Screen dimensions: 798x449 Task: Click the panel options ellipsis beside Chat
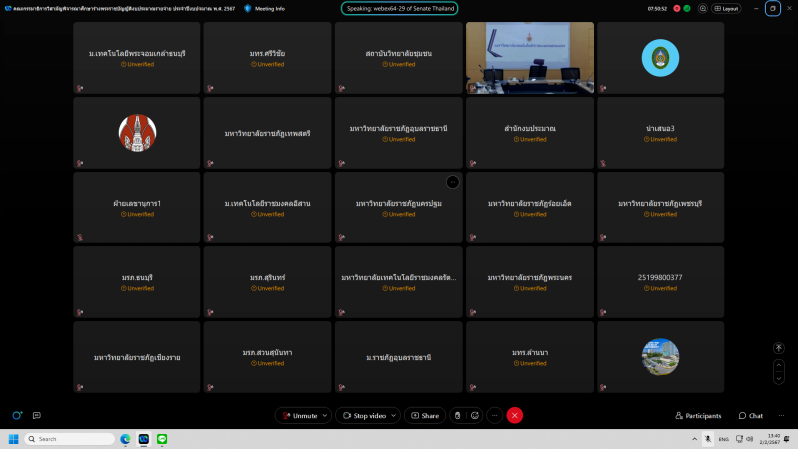(780, 415)
